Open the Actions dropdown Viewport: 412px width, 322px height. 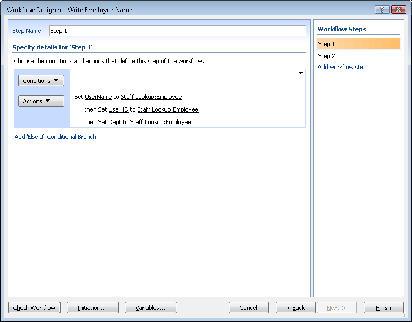tap(41, 101)
